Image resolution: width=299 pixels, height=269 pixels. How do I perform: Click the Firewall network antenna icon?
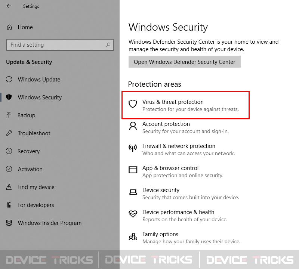coord(133,148)
